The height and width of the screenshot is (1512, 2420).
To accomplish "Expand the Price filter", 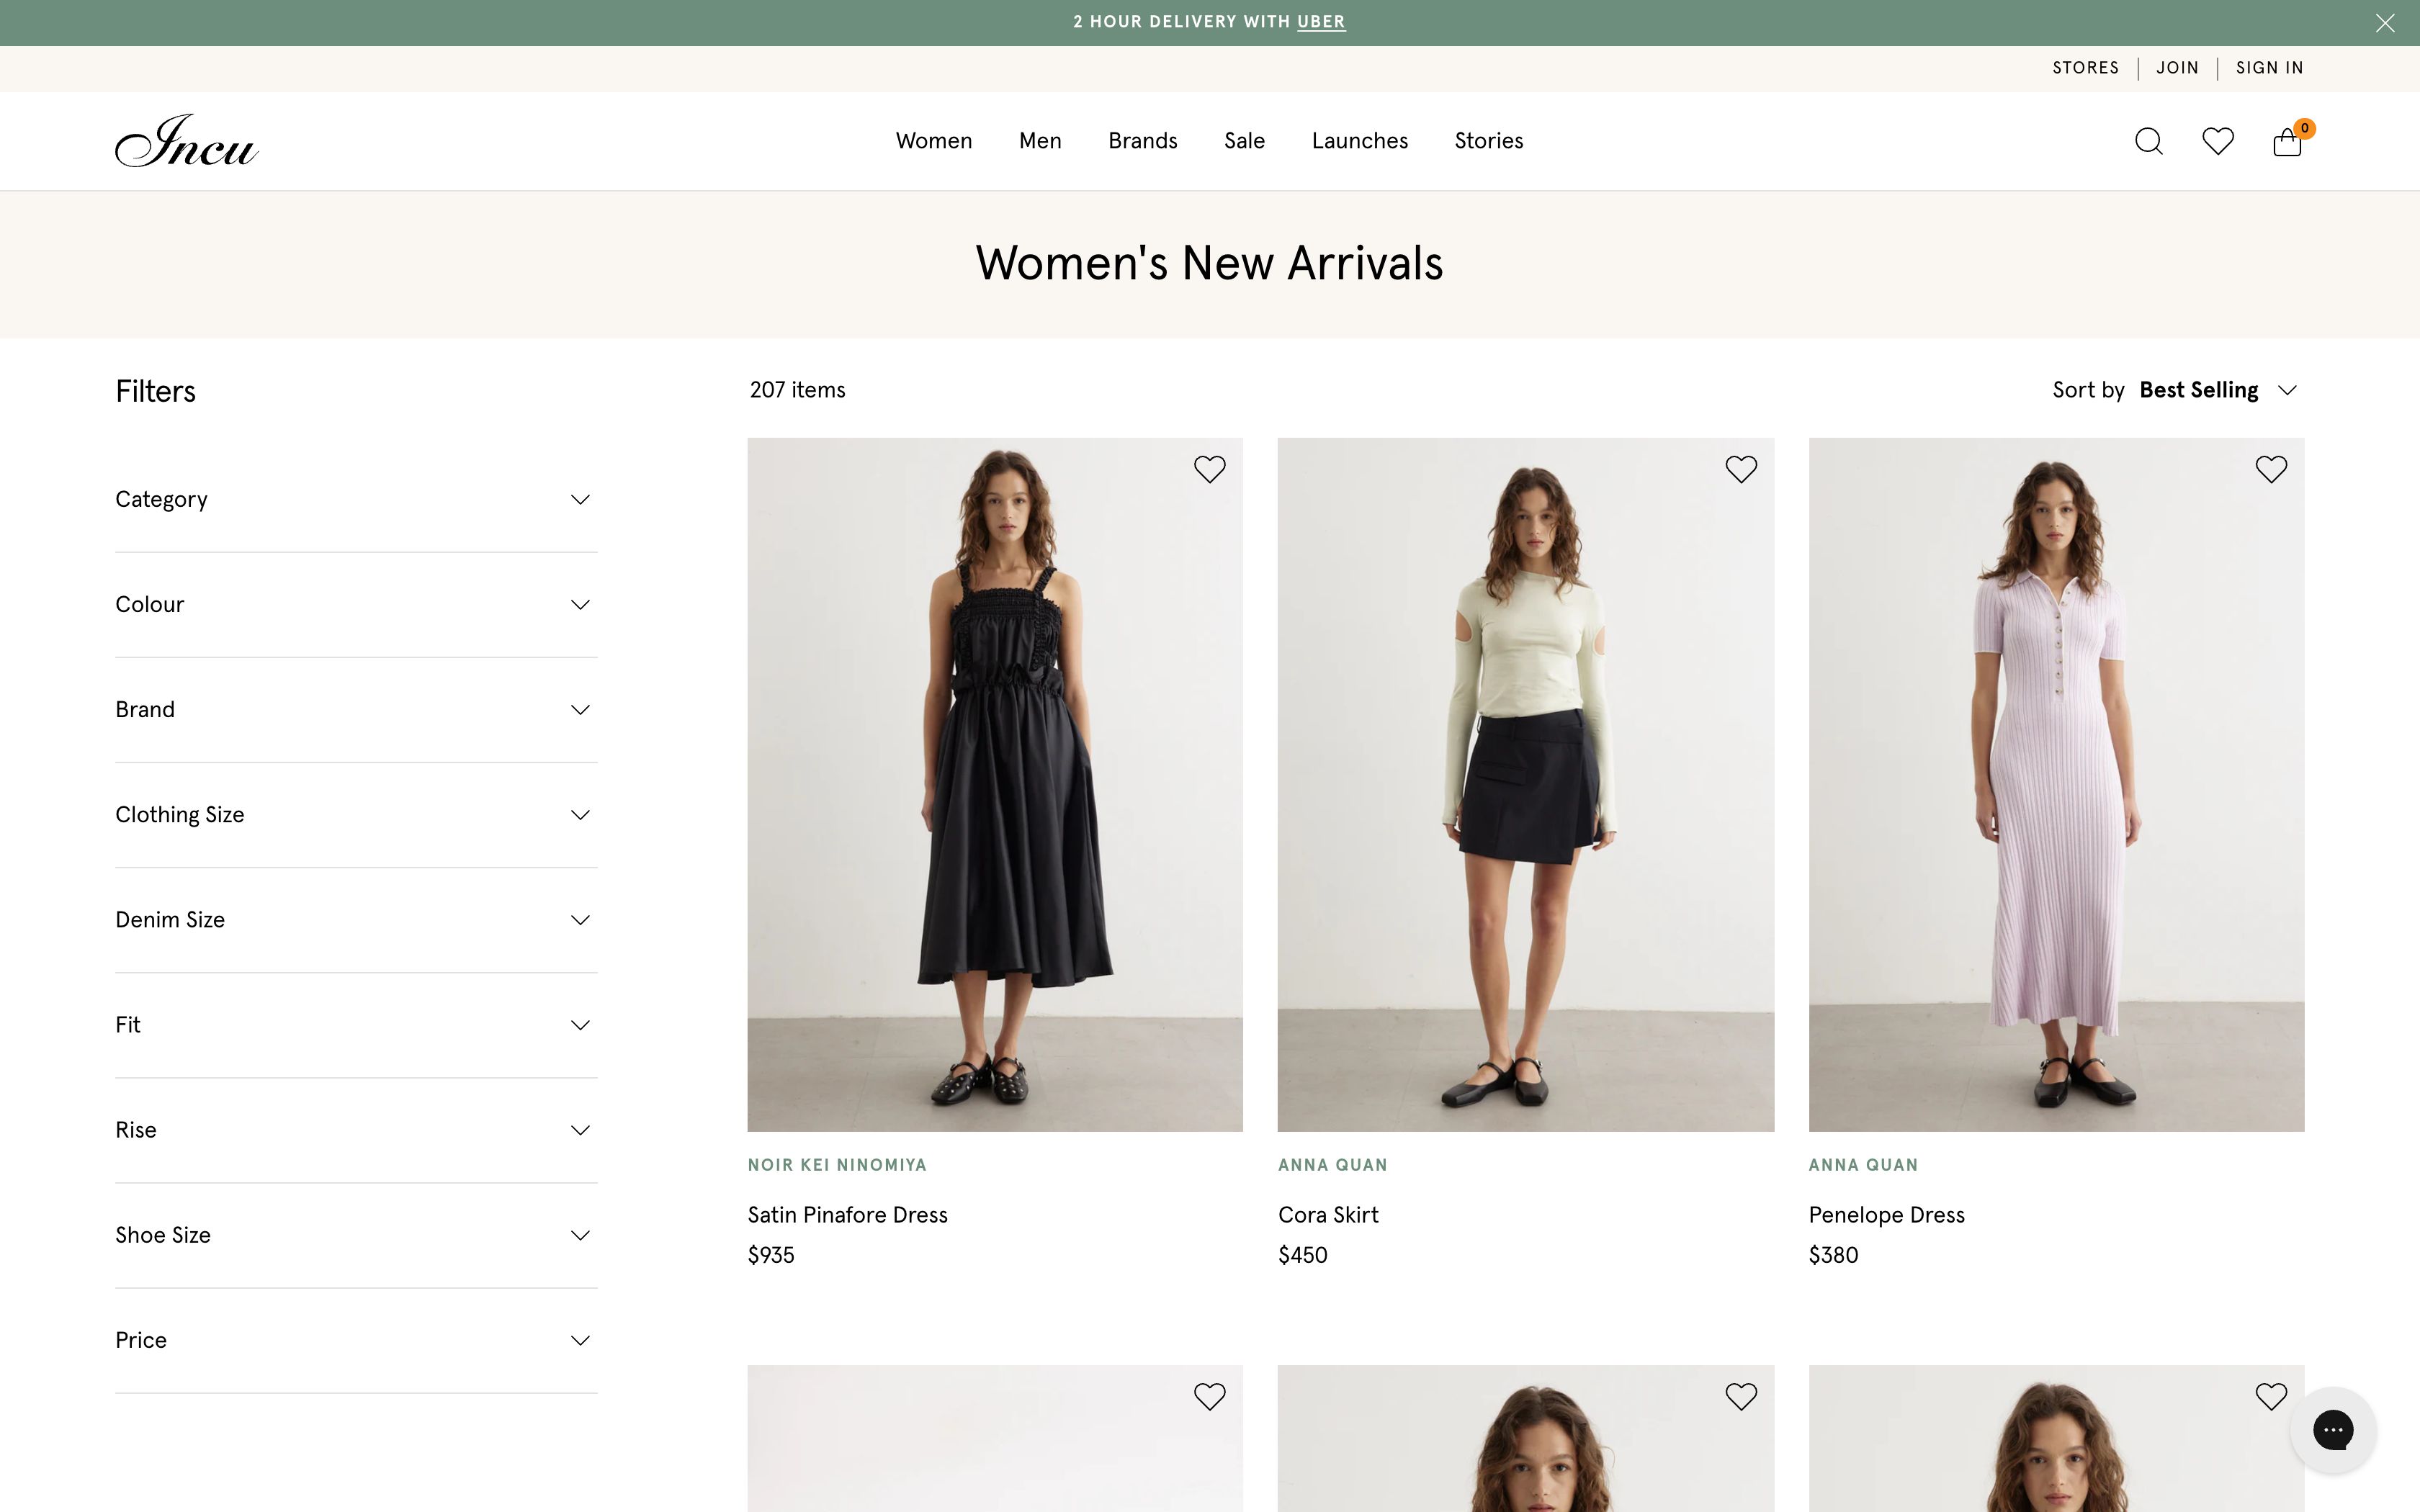I will pos(356,1340).
